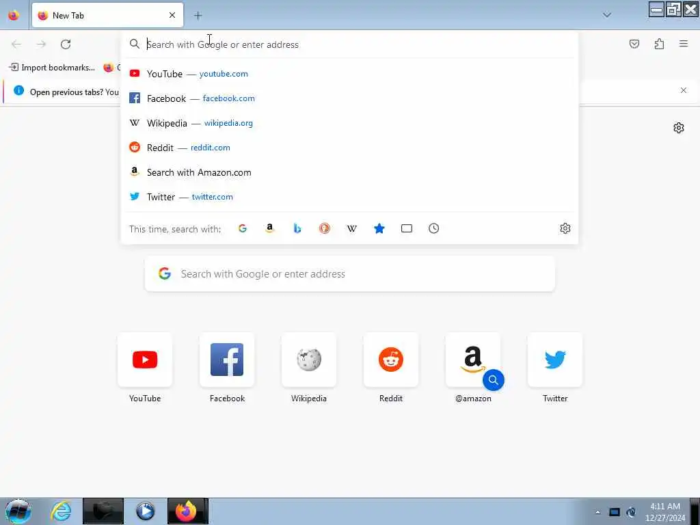
Task: Open the taskbar clock showing 4:11 AM
Action: (x=664, y=512)
